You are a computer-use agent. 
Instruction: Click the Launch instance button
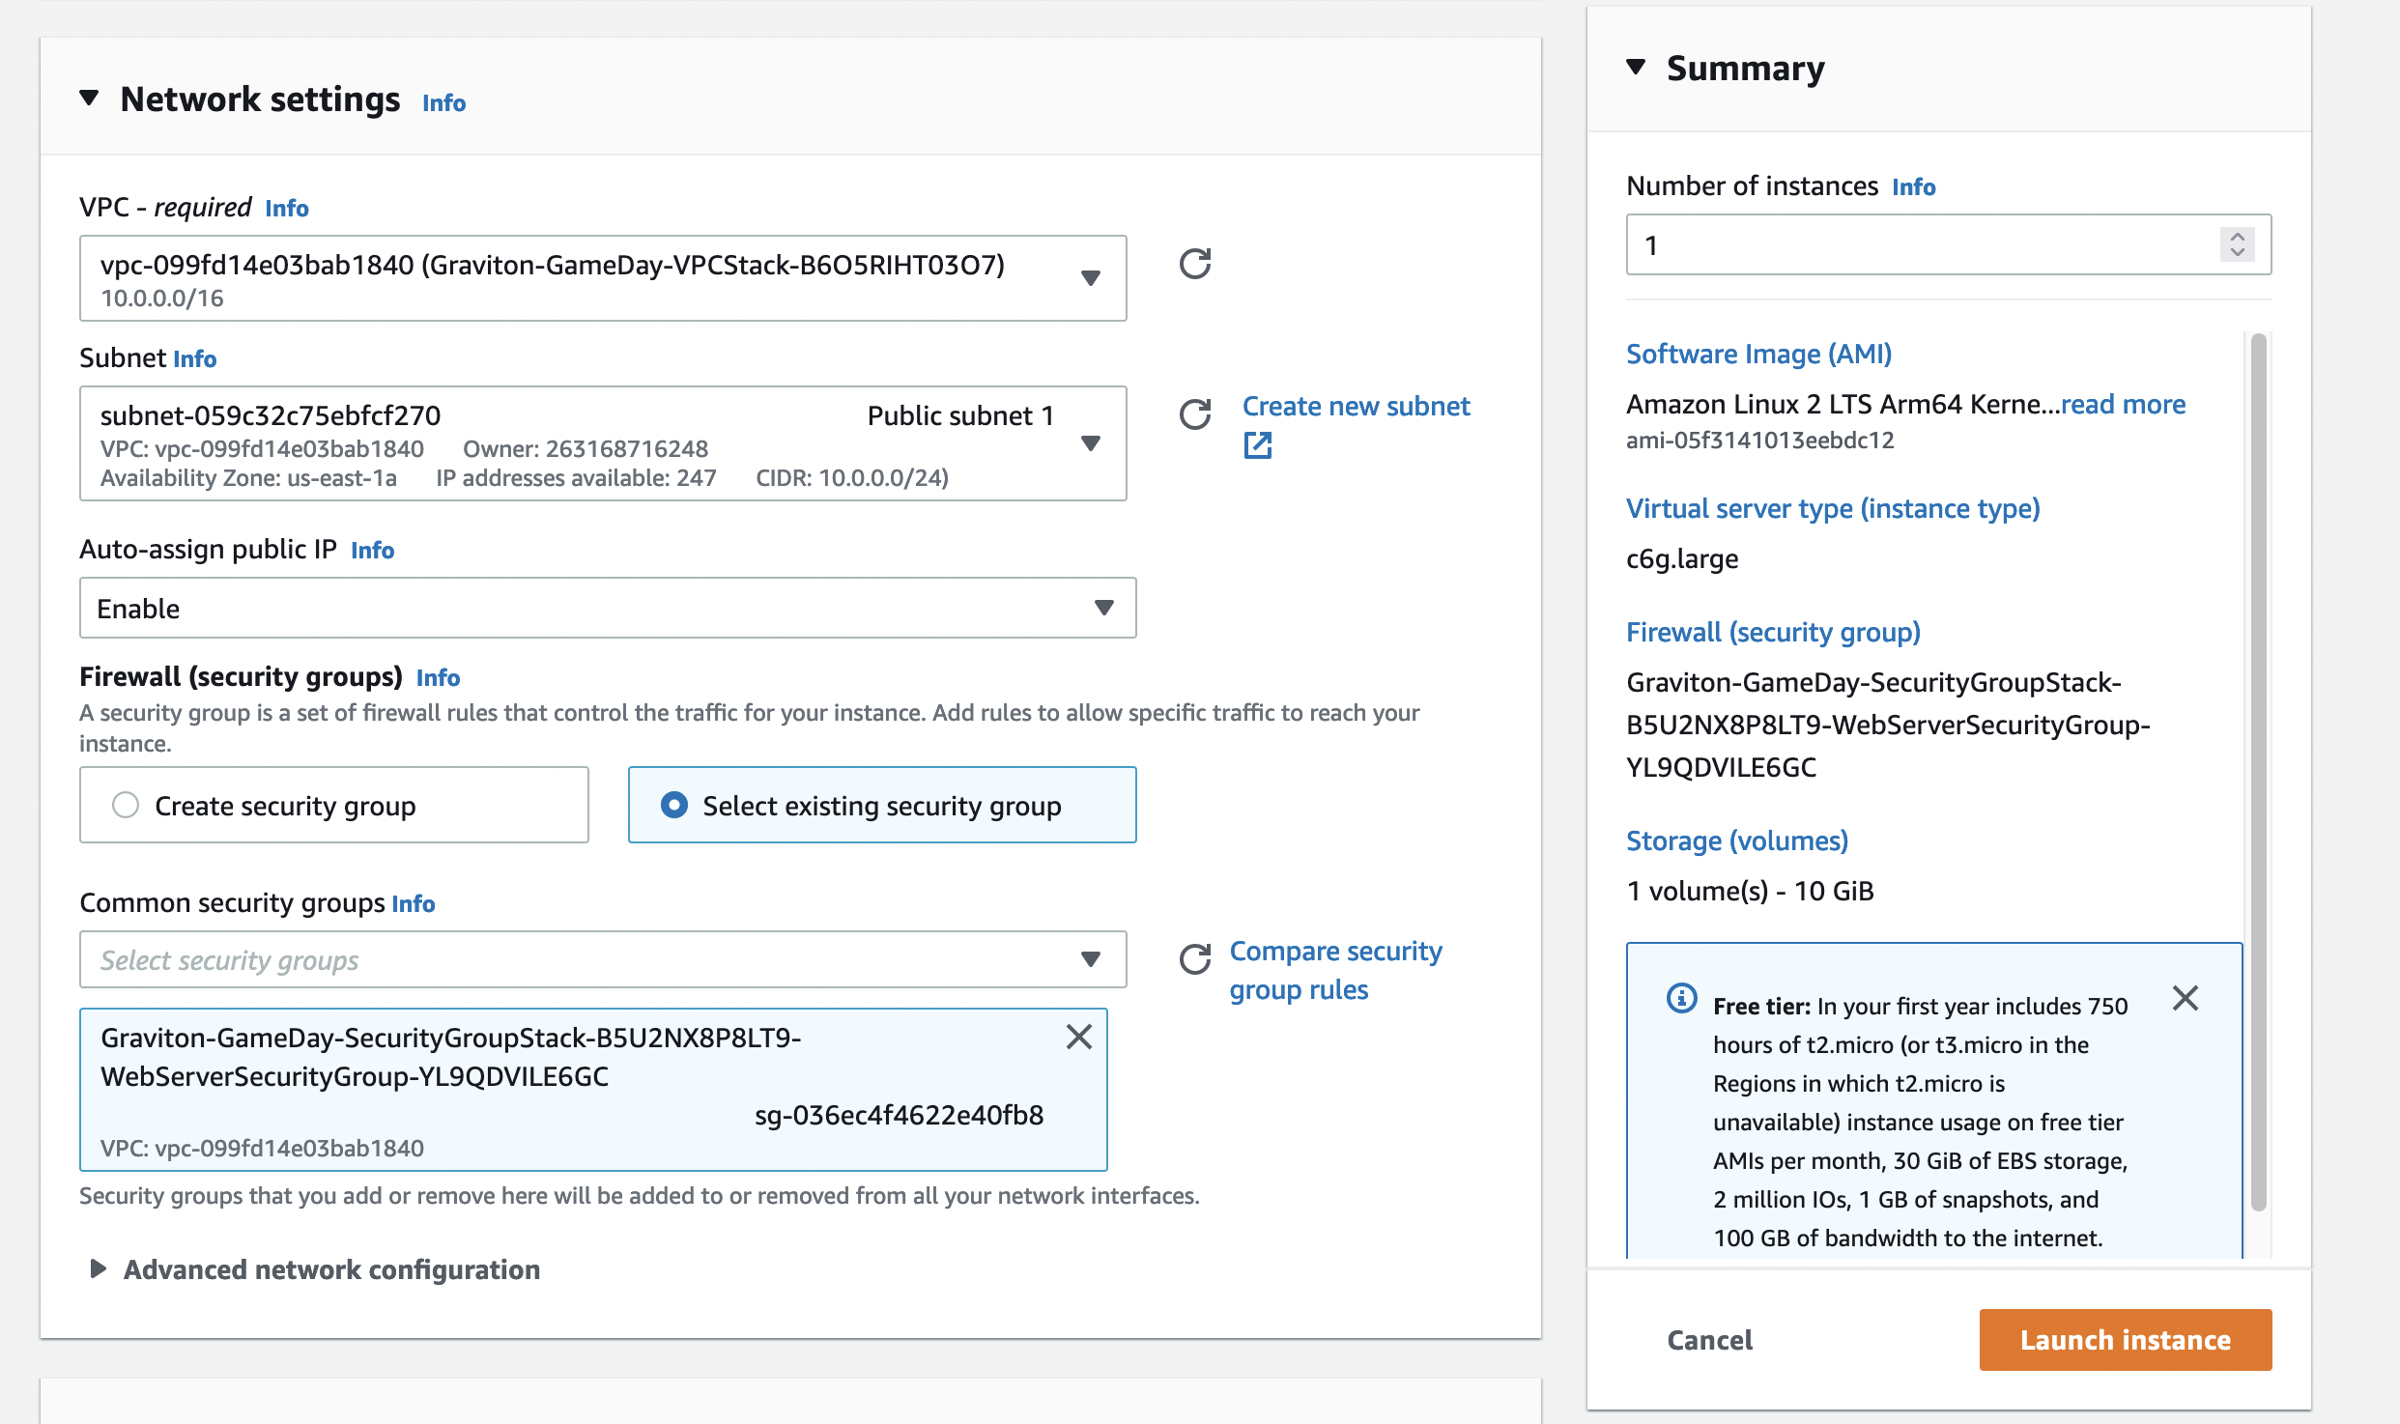click(2125, 1340)
